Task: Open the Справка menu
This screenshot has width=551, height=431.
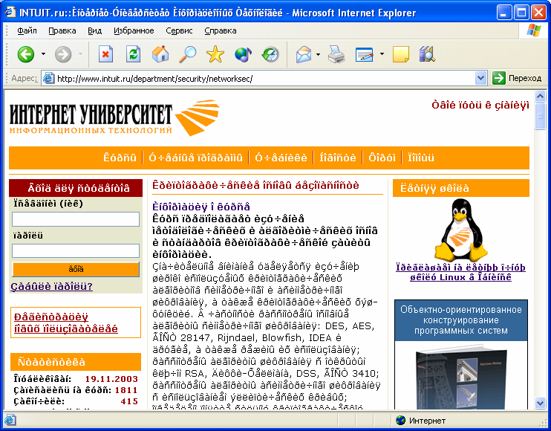Action: point(221,30)
